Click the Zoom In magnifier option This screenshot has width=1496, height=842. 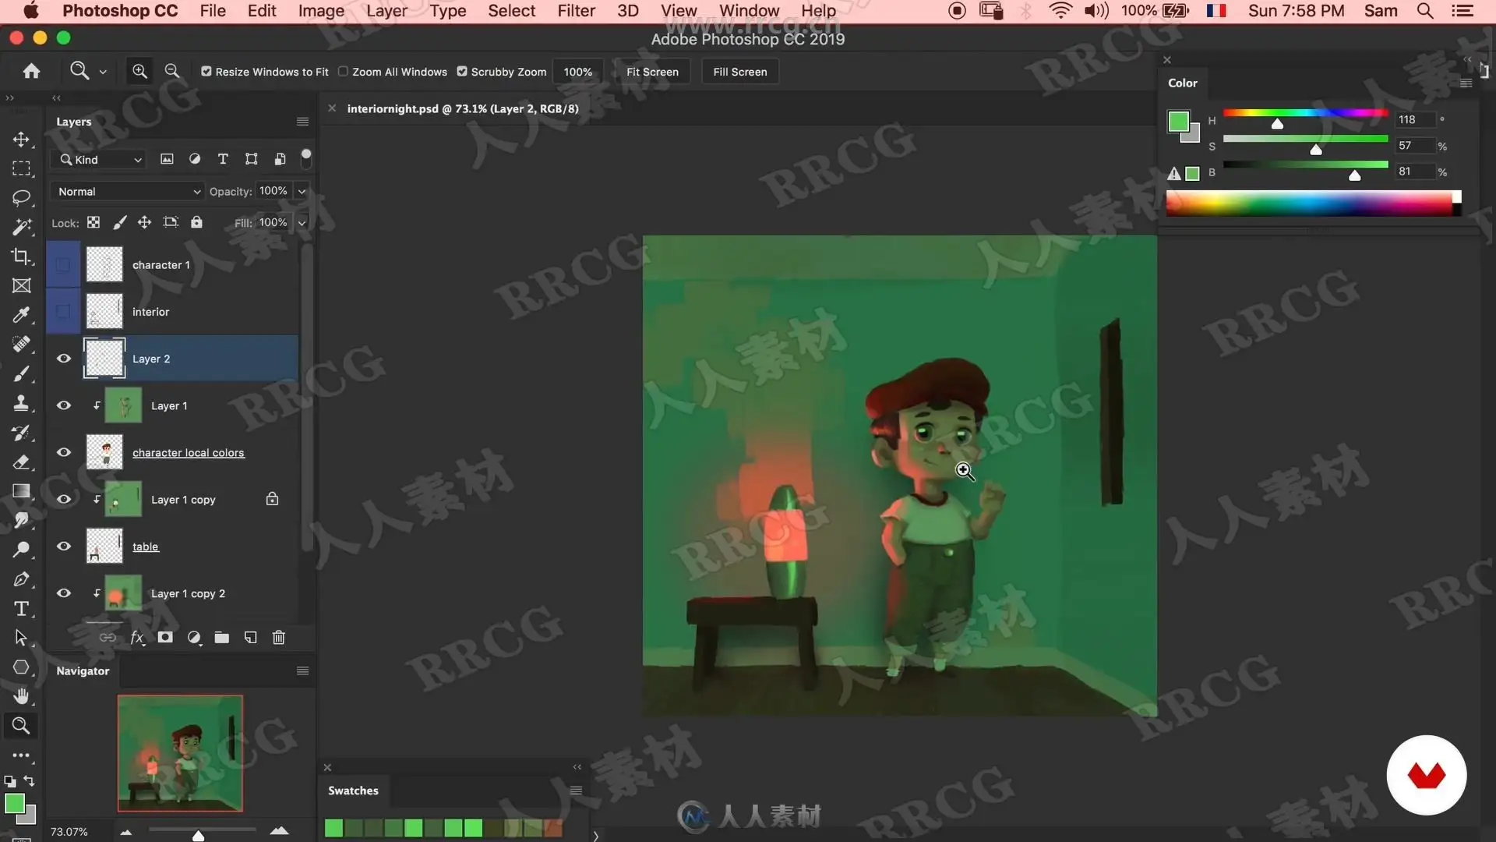[139, 71]
